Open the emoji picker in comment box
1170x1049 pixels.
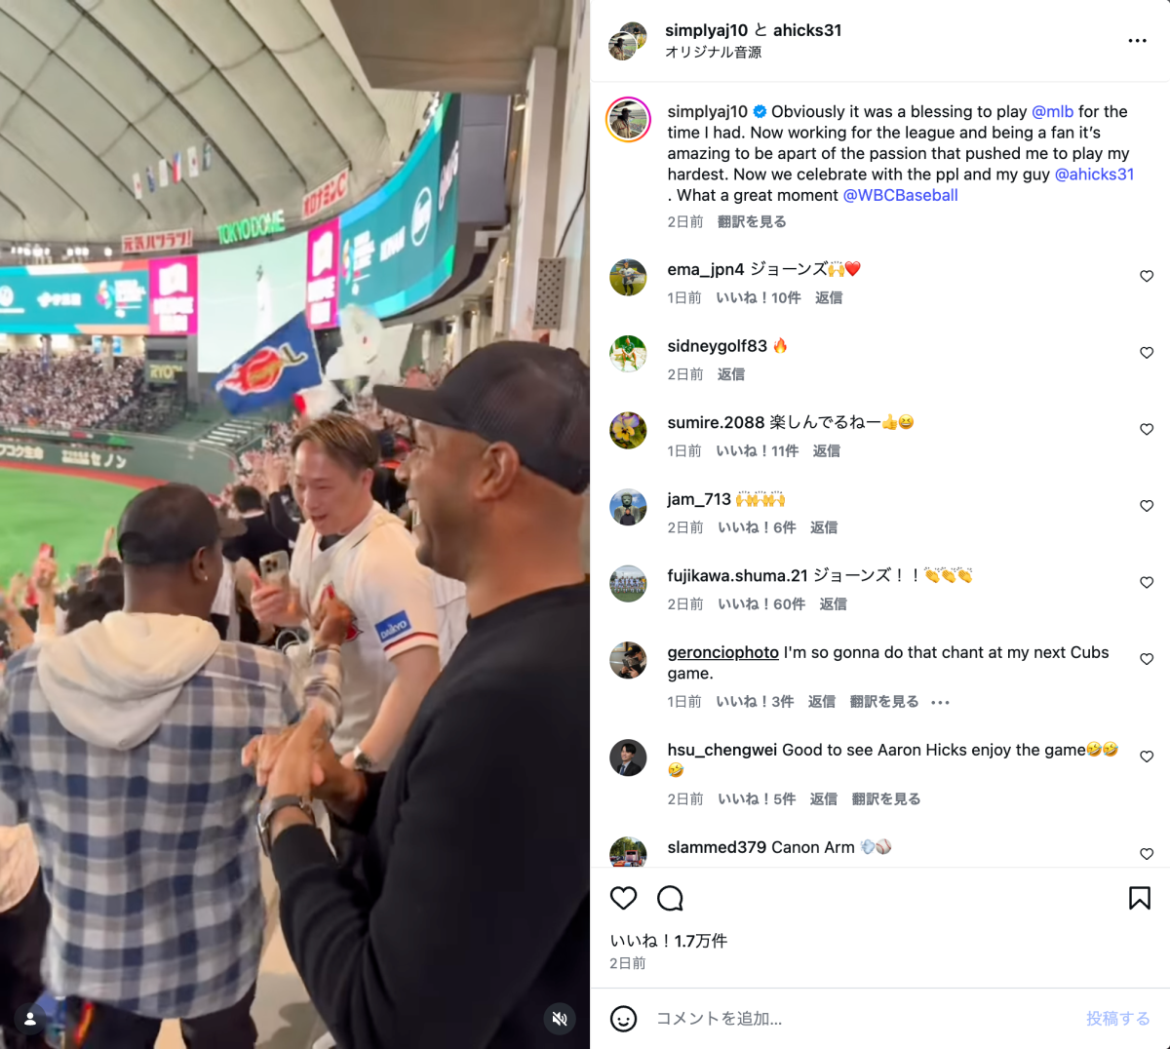click(x=623, y=1019)
